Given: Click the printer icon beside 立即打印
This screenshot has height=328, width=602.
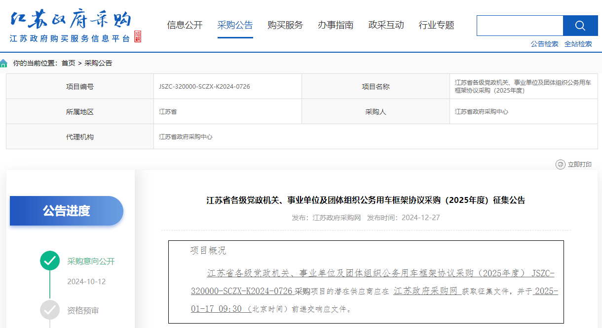Looking at the screenshot, I should coord(560,164).
